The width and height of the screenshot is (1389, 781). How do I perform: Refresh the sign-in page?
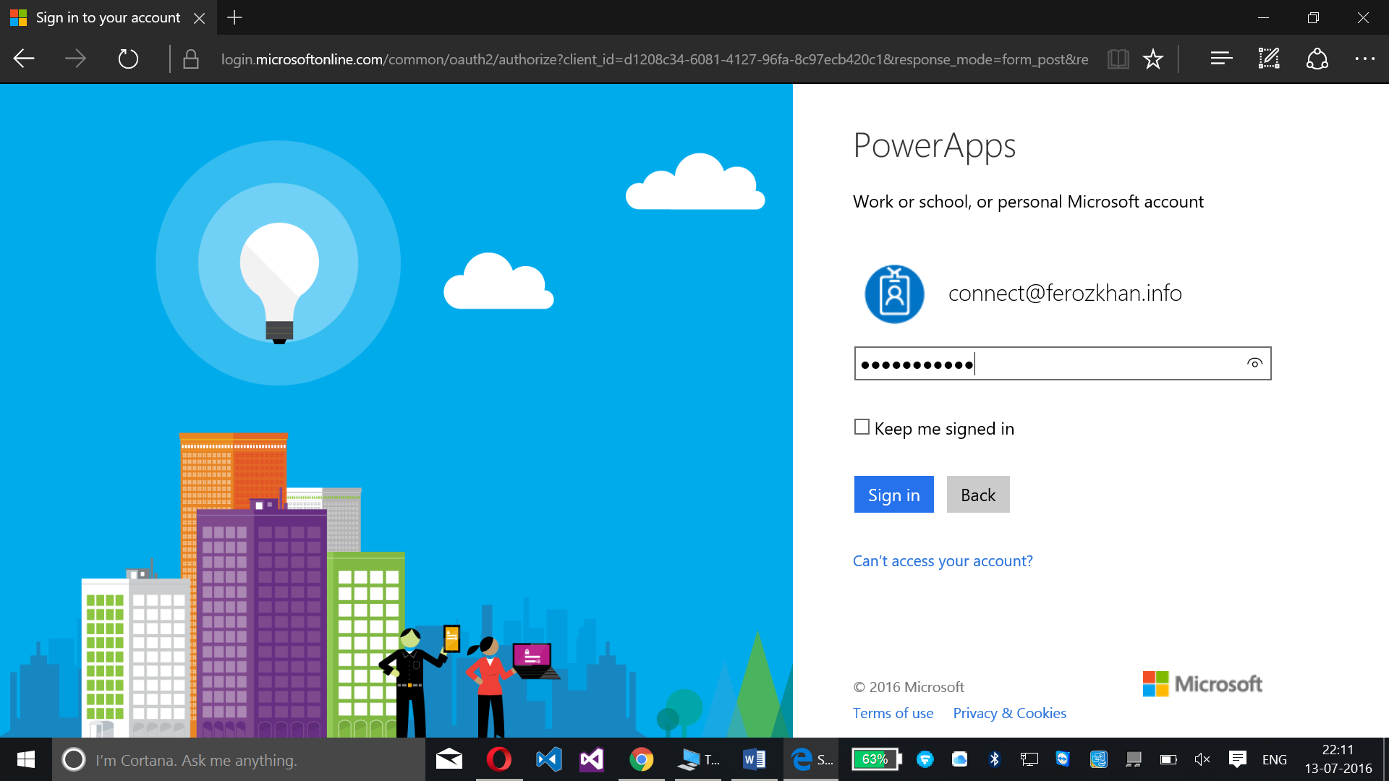(x=128, y=59)
